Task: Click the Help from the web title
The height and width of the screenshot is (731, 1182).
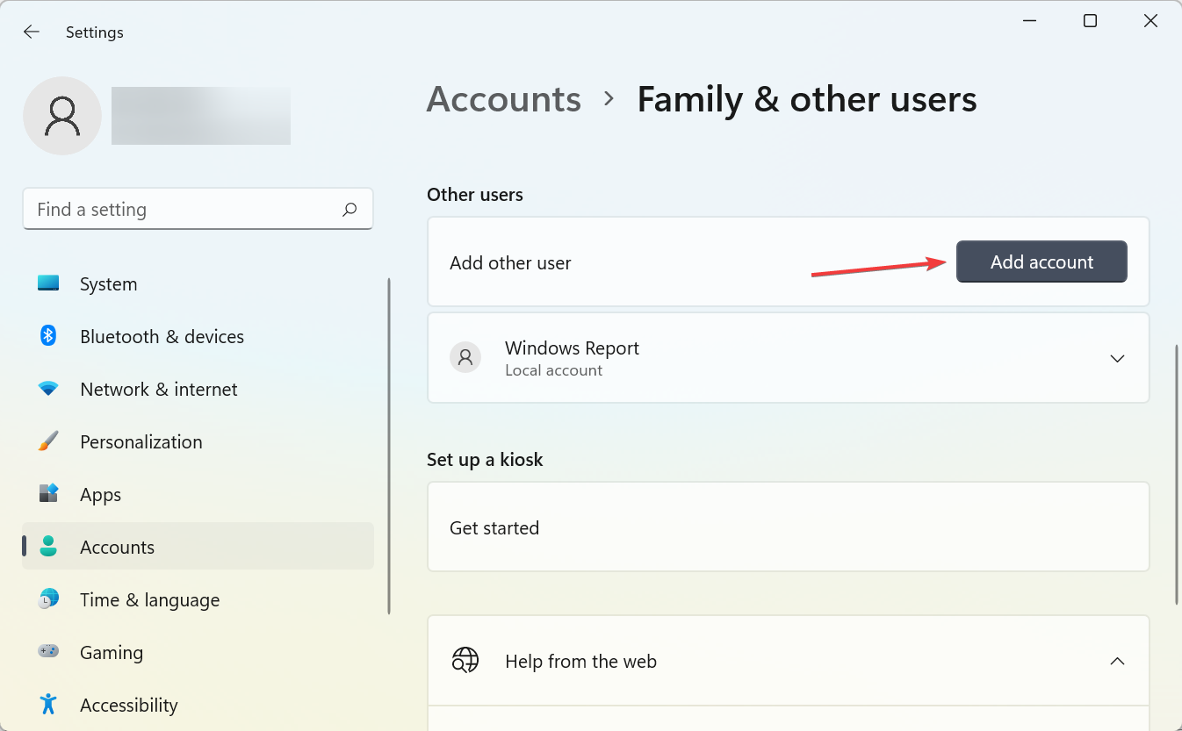Action: pyautogui.click(x=580, y=661)
